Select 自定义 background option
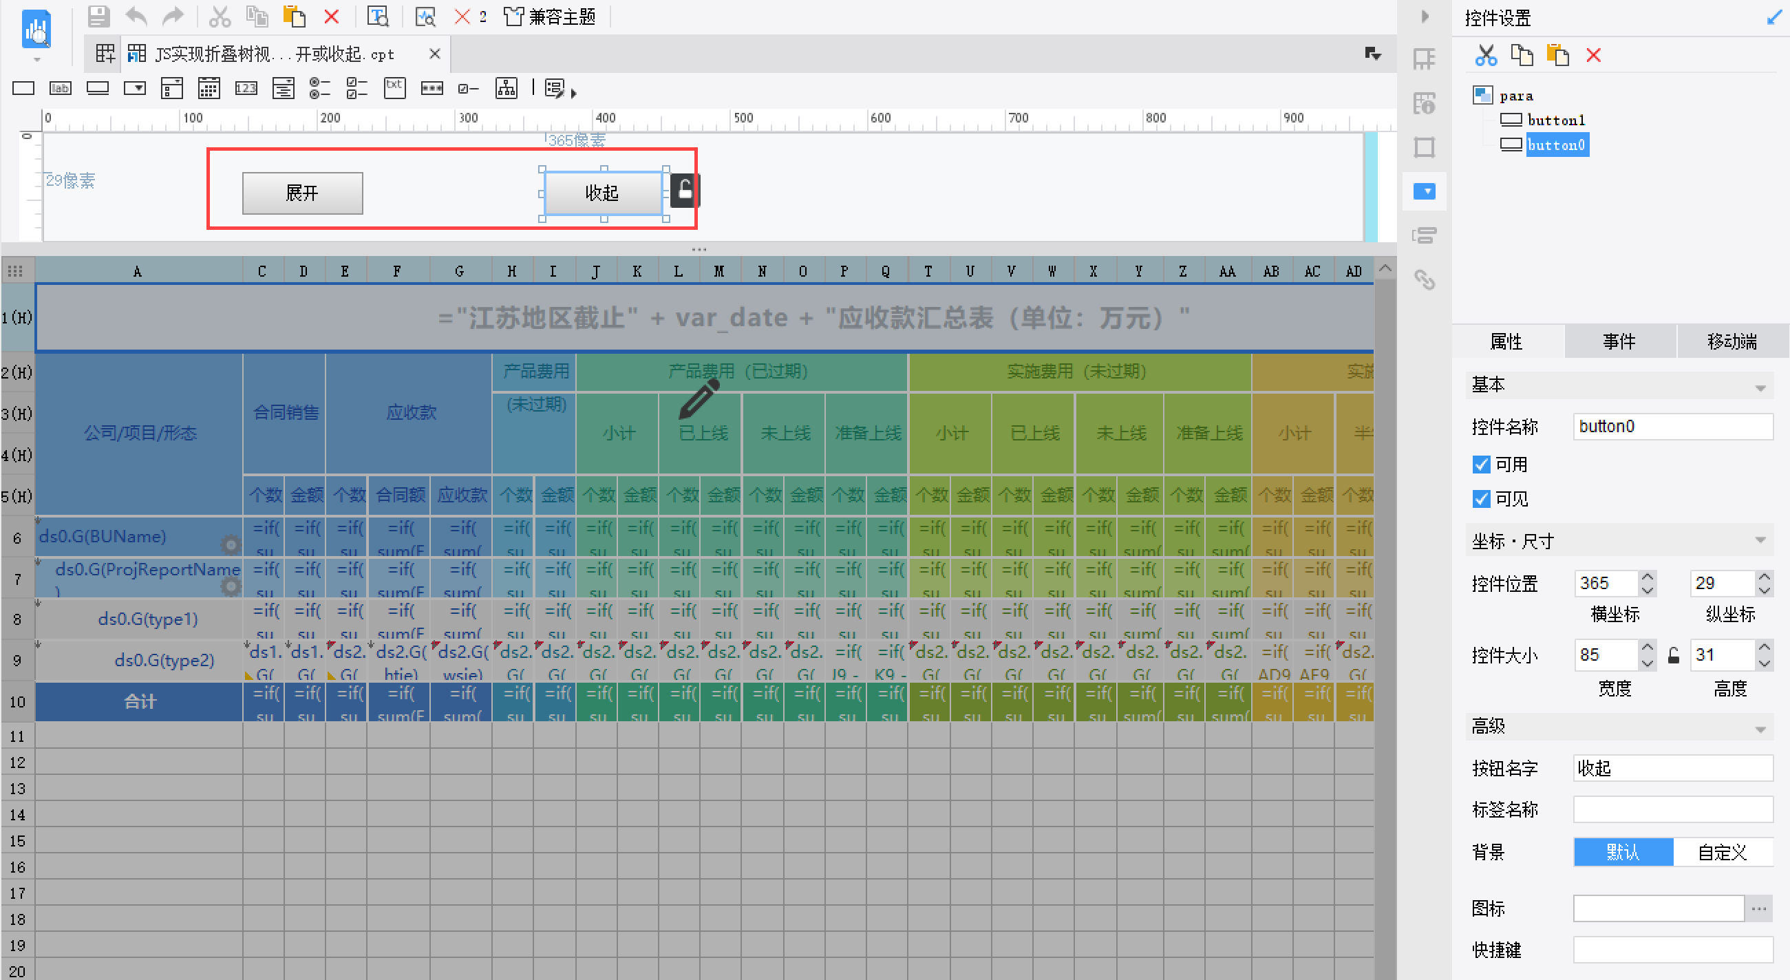 1722,852
